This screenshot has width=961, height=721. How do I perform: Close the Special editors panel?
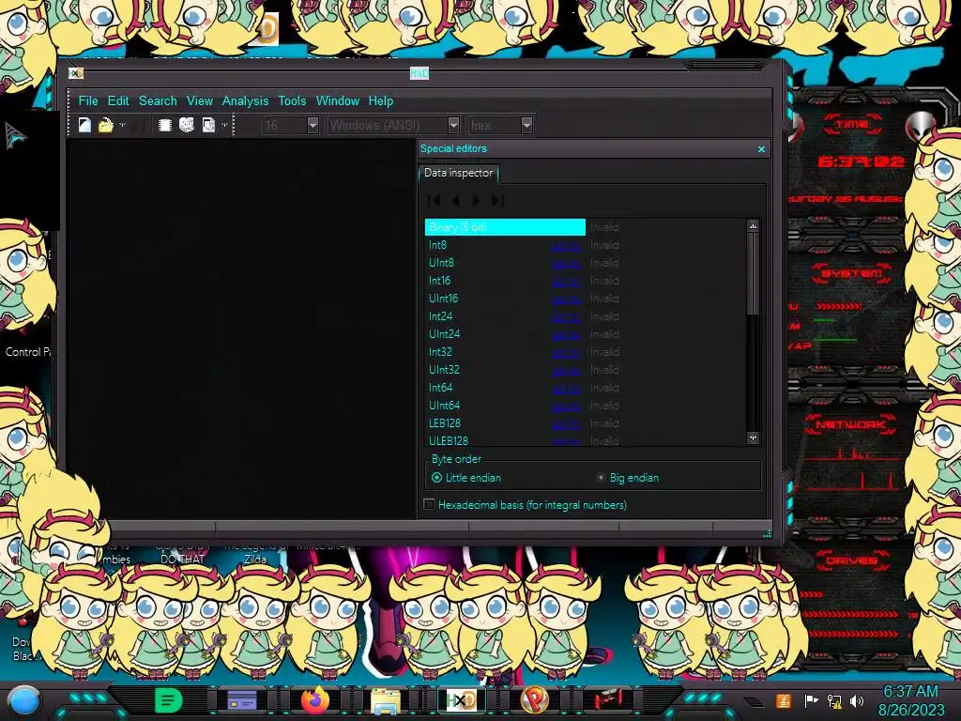761,149
